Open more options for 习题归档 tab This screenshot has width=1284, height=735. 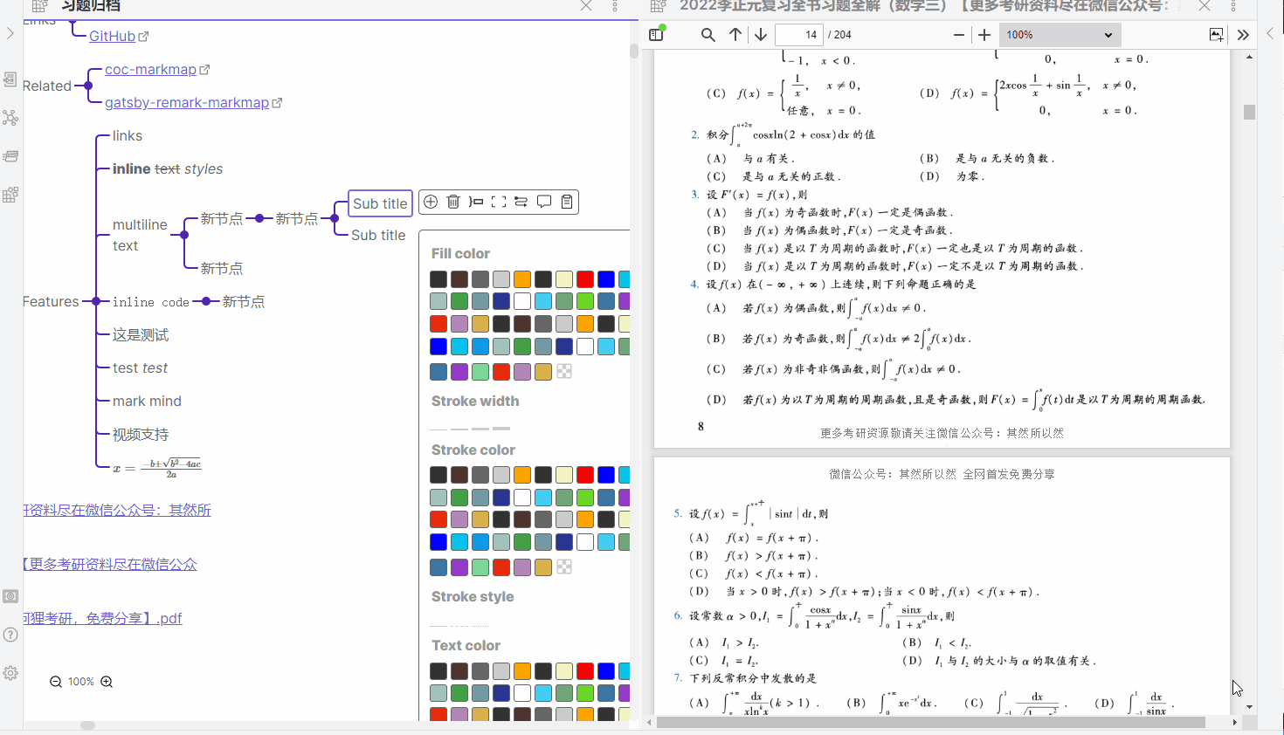pyautogui.click(x=615, y=6)
